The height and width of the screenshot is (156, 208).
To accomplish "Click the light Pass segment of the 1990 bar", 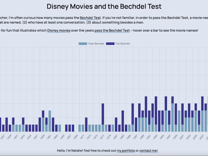I will point(146,124).
